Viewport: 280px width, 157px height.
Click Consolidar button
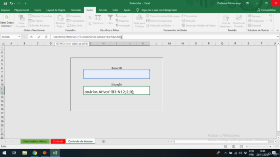coord(189,16)
